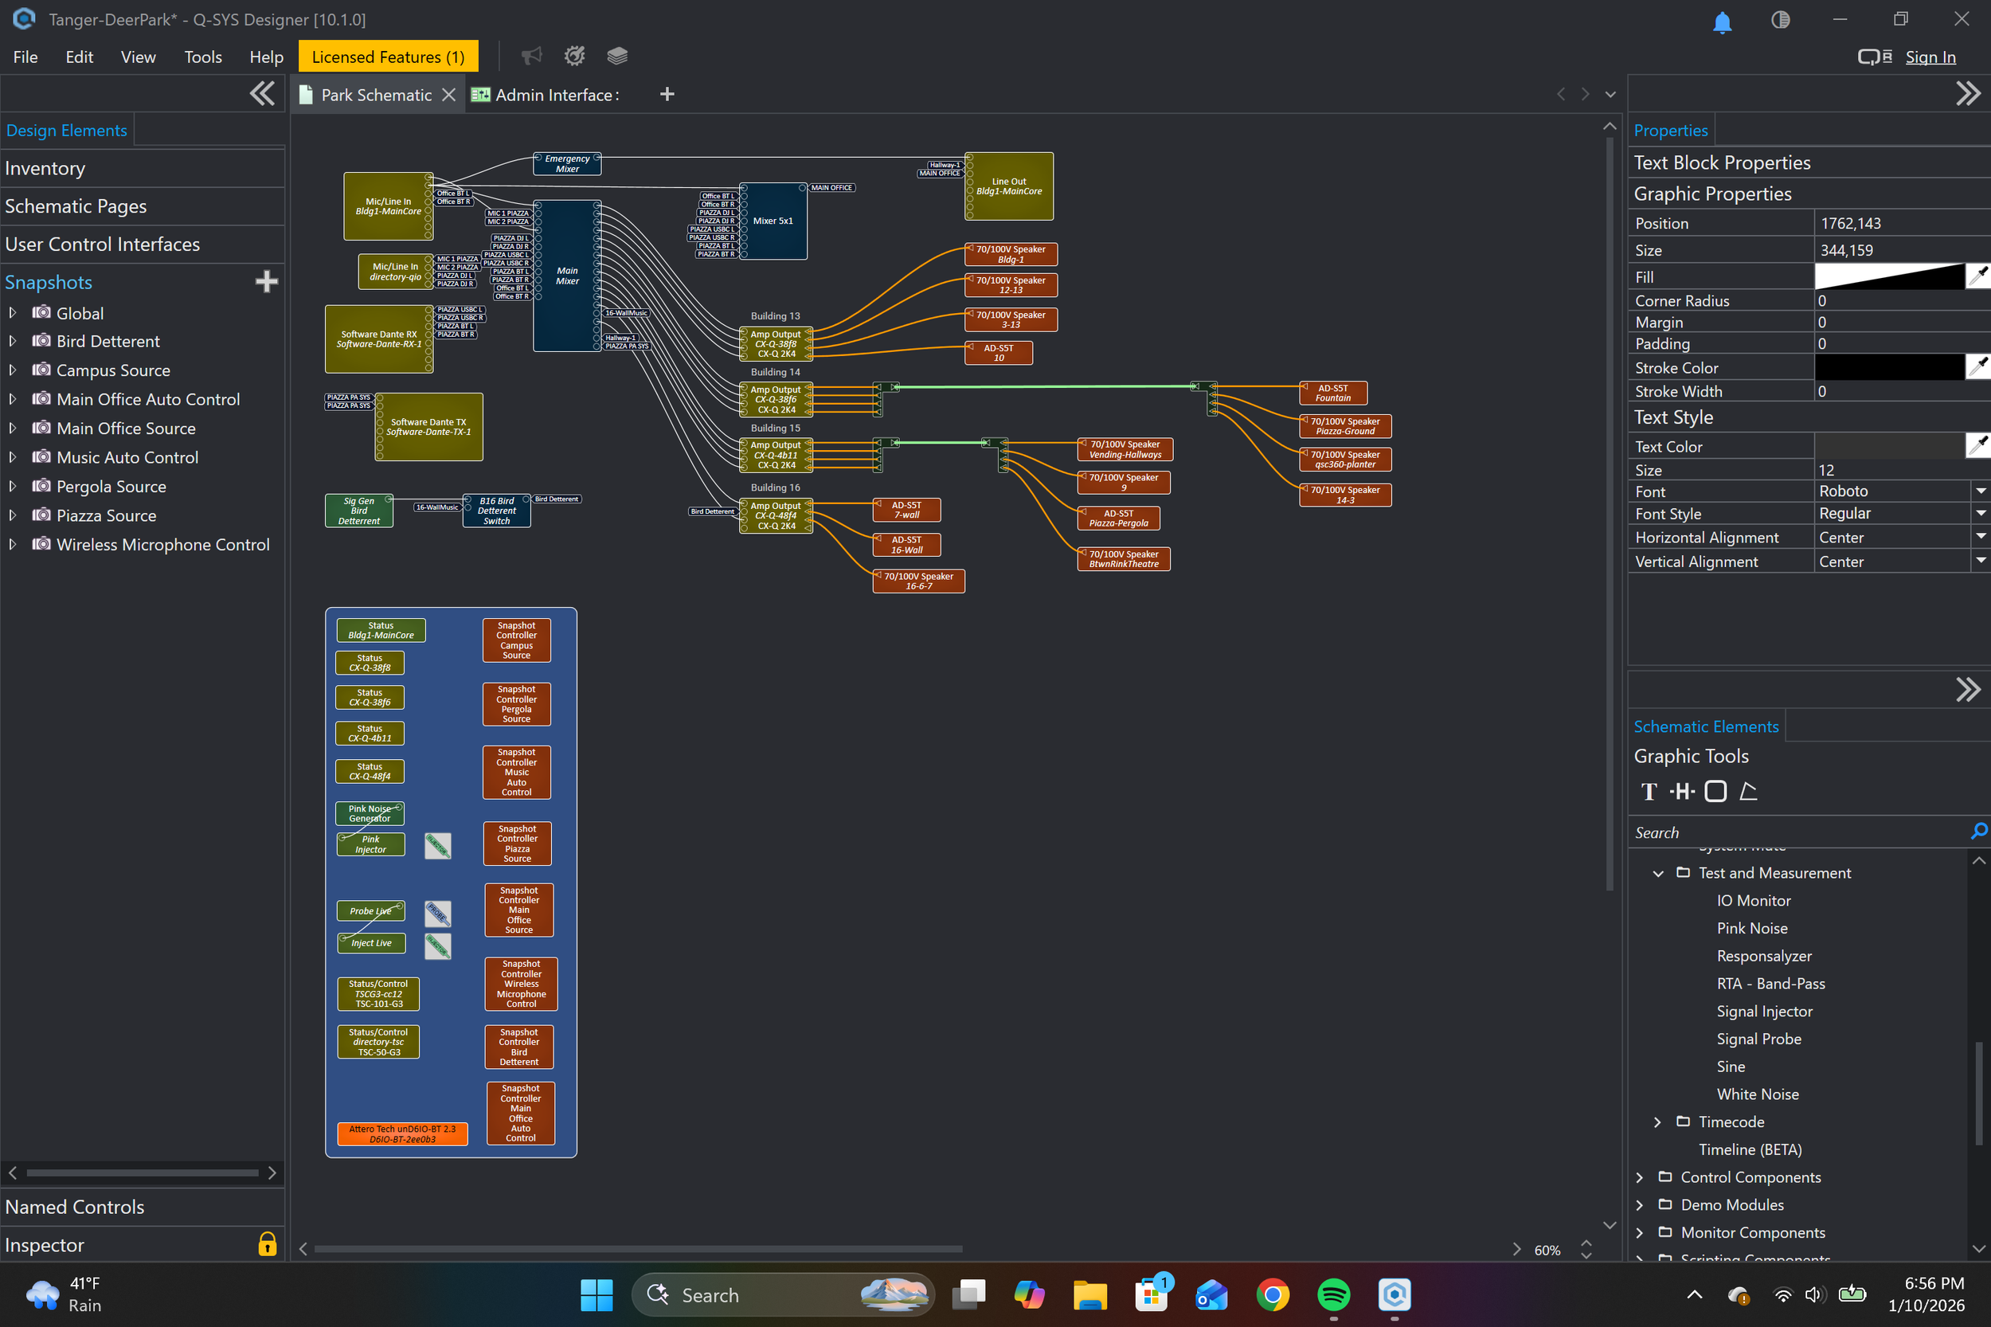
Task: Click the megaphone announcement icon in the toolbar
Action: click(x=531, y=55)
